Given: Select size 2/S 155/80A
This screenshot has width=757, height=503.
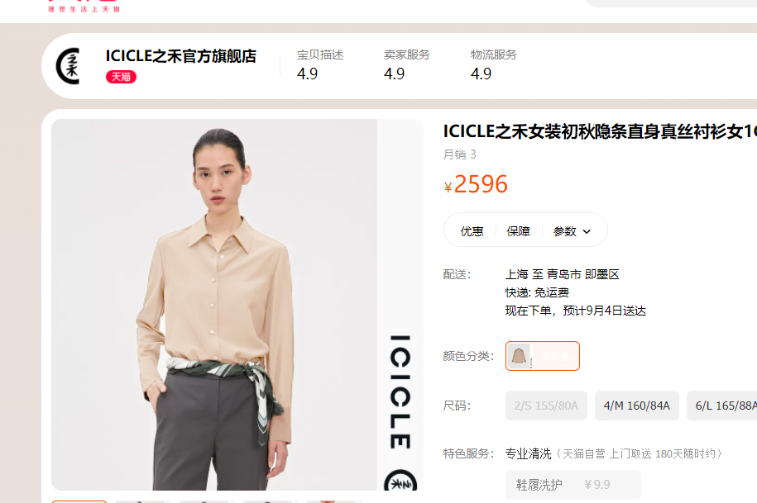Looking at the screenshot, I should click(x=546, y=406).
